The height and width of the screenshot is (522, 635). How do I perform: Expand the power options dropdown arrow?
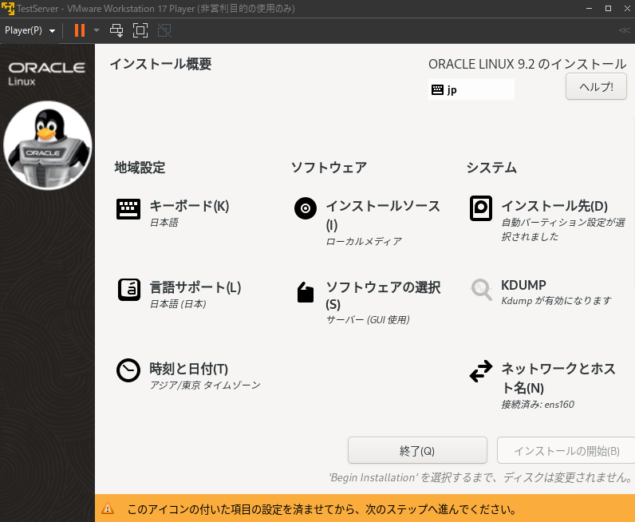click(x=97, y=30)
